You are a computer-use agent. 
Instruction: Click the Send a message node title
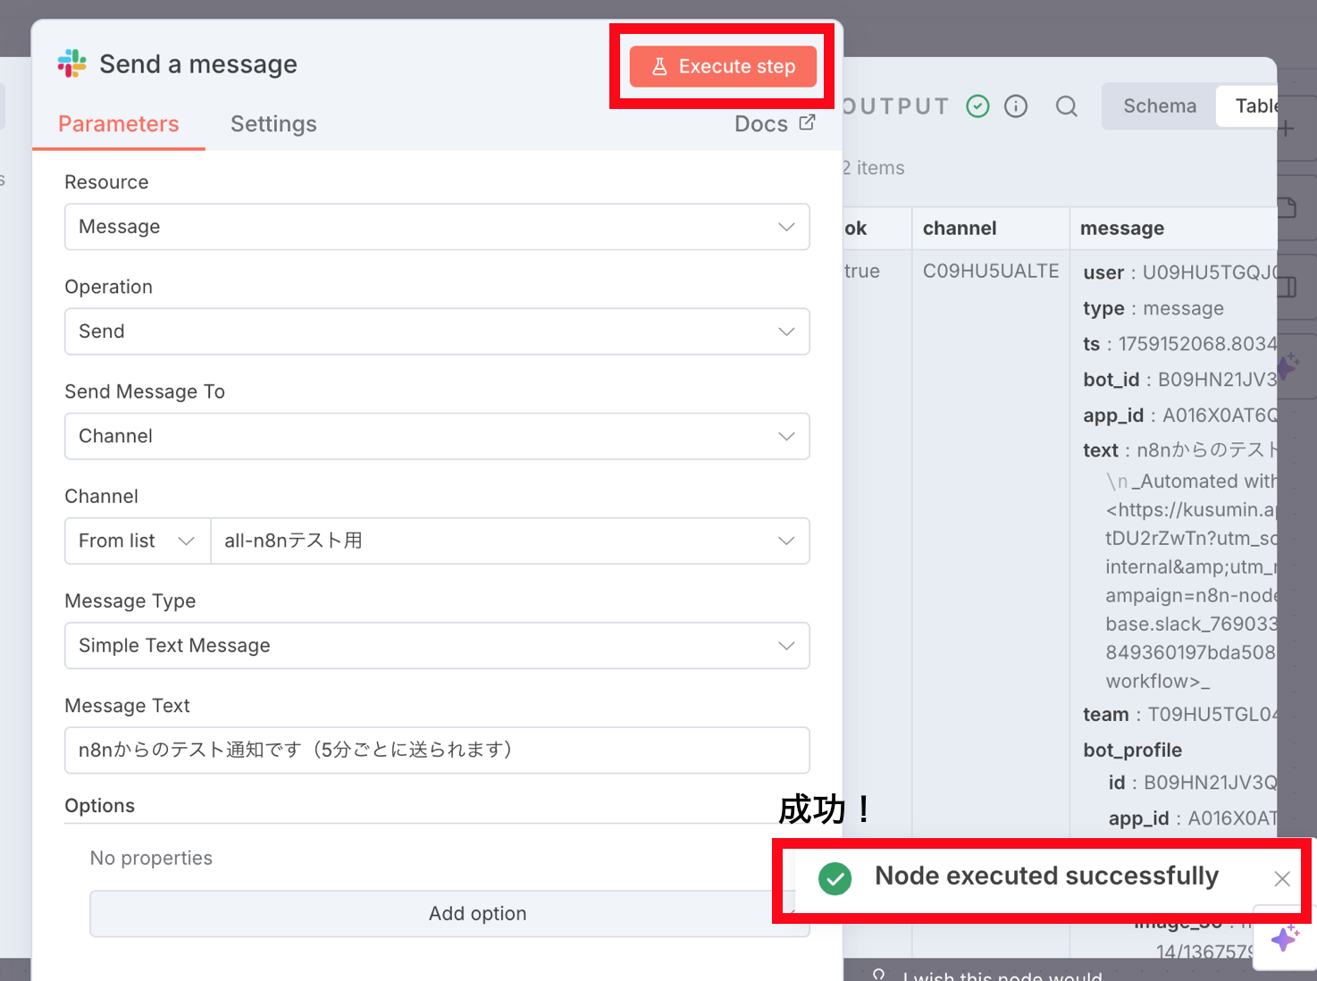point(198,64)
